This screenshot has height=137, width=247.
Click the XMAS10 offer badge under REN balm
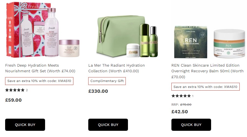point(205,87)
